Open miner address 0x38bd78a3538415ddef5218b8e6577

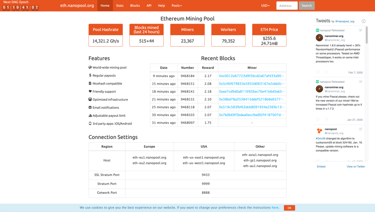point(251,99)
